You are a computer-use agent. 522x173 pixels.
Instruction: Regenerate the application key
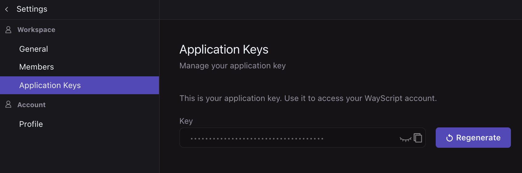[x=473, y=138]
